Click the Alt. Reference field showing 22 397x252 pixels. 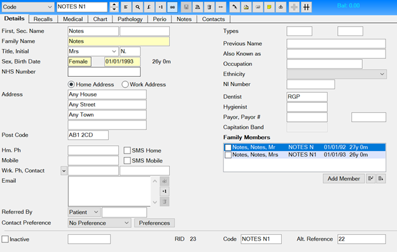361,239
